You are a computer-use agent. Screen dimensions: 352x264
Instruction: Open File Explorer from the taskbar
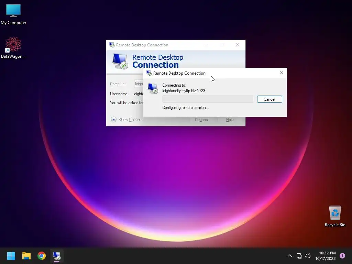pos(26,256)
